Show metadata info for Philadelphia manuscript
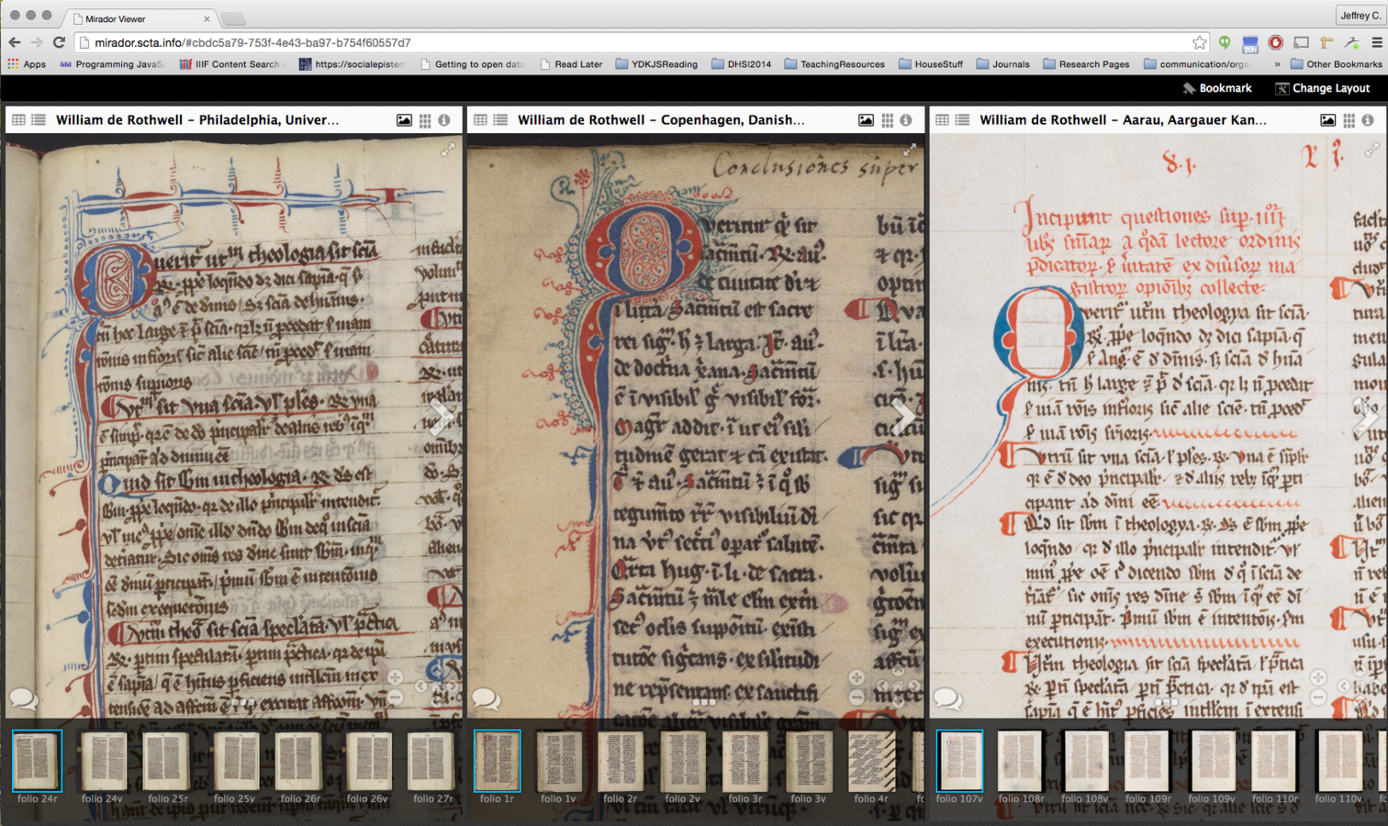This screenshot has width=1388, height=826. pos(444,120)
